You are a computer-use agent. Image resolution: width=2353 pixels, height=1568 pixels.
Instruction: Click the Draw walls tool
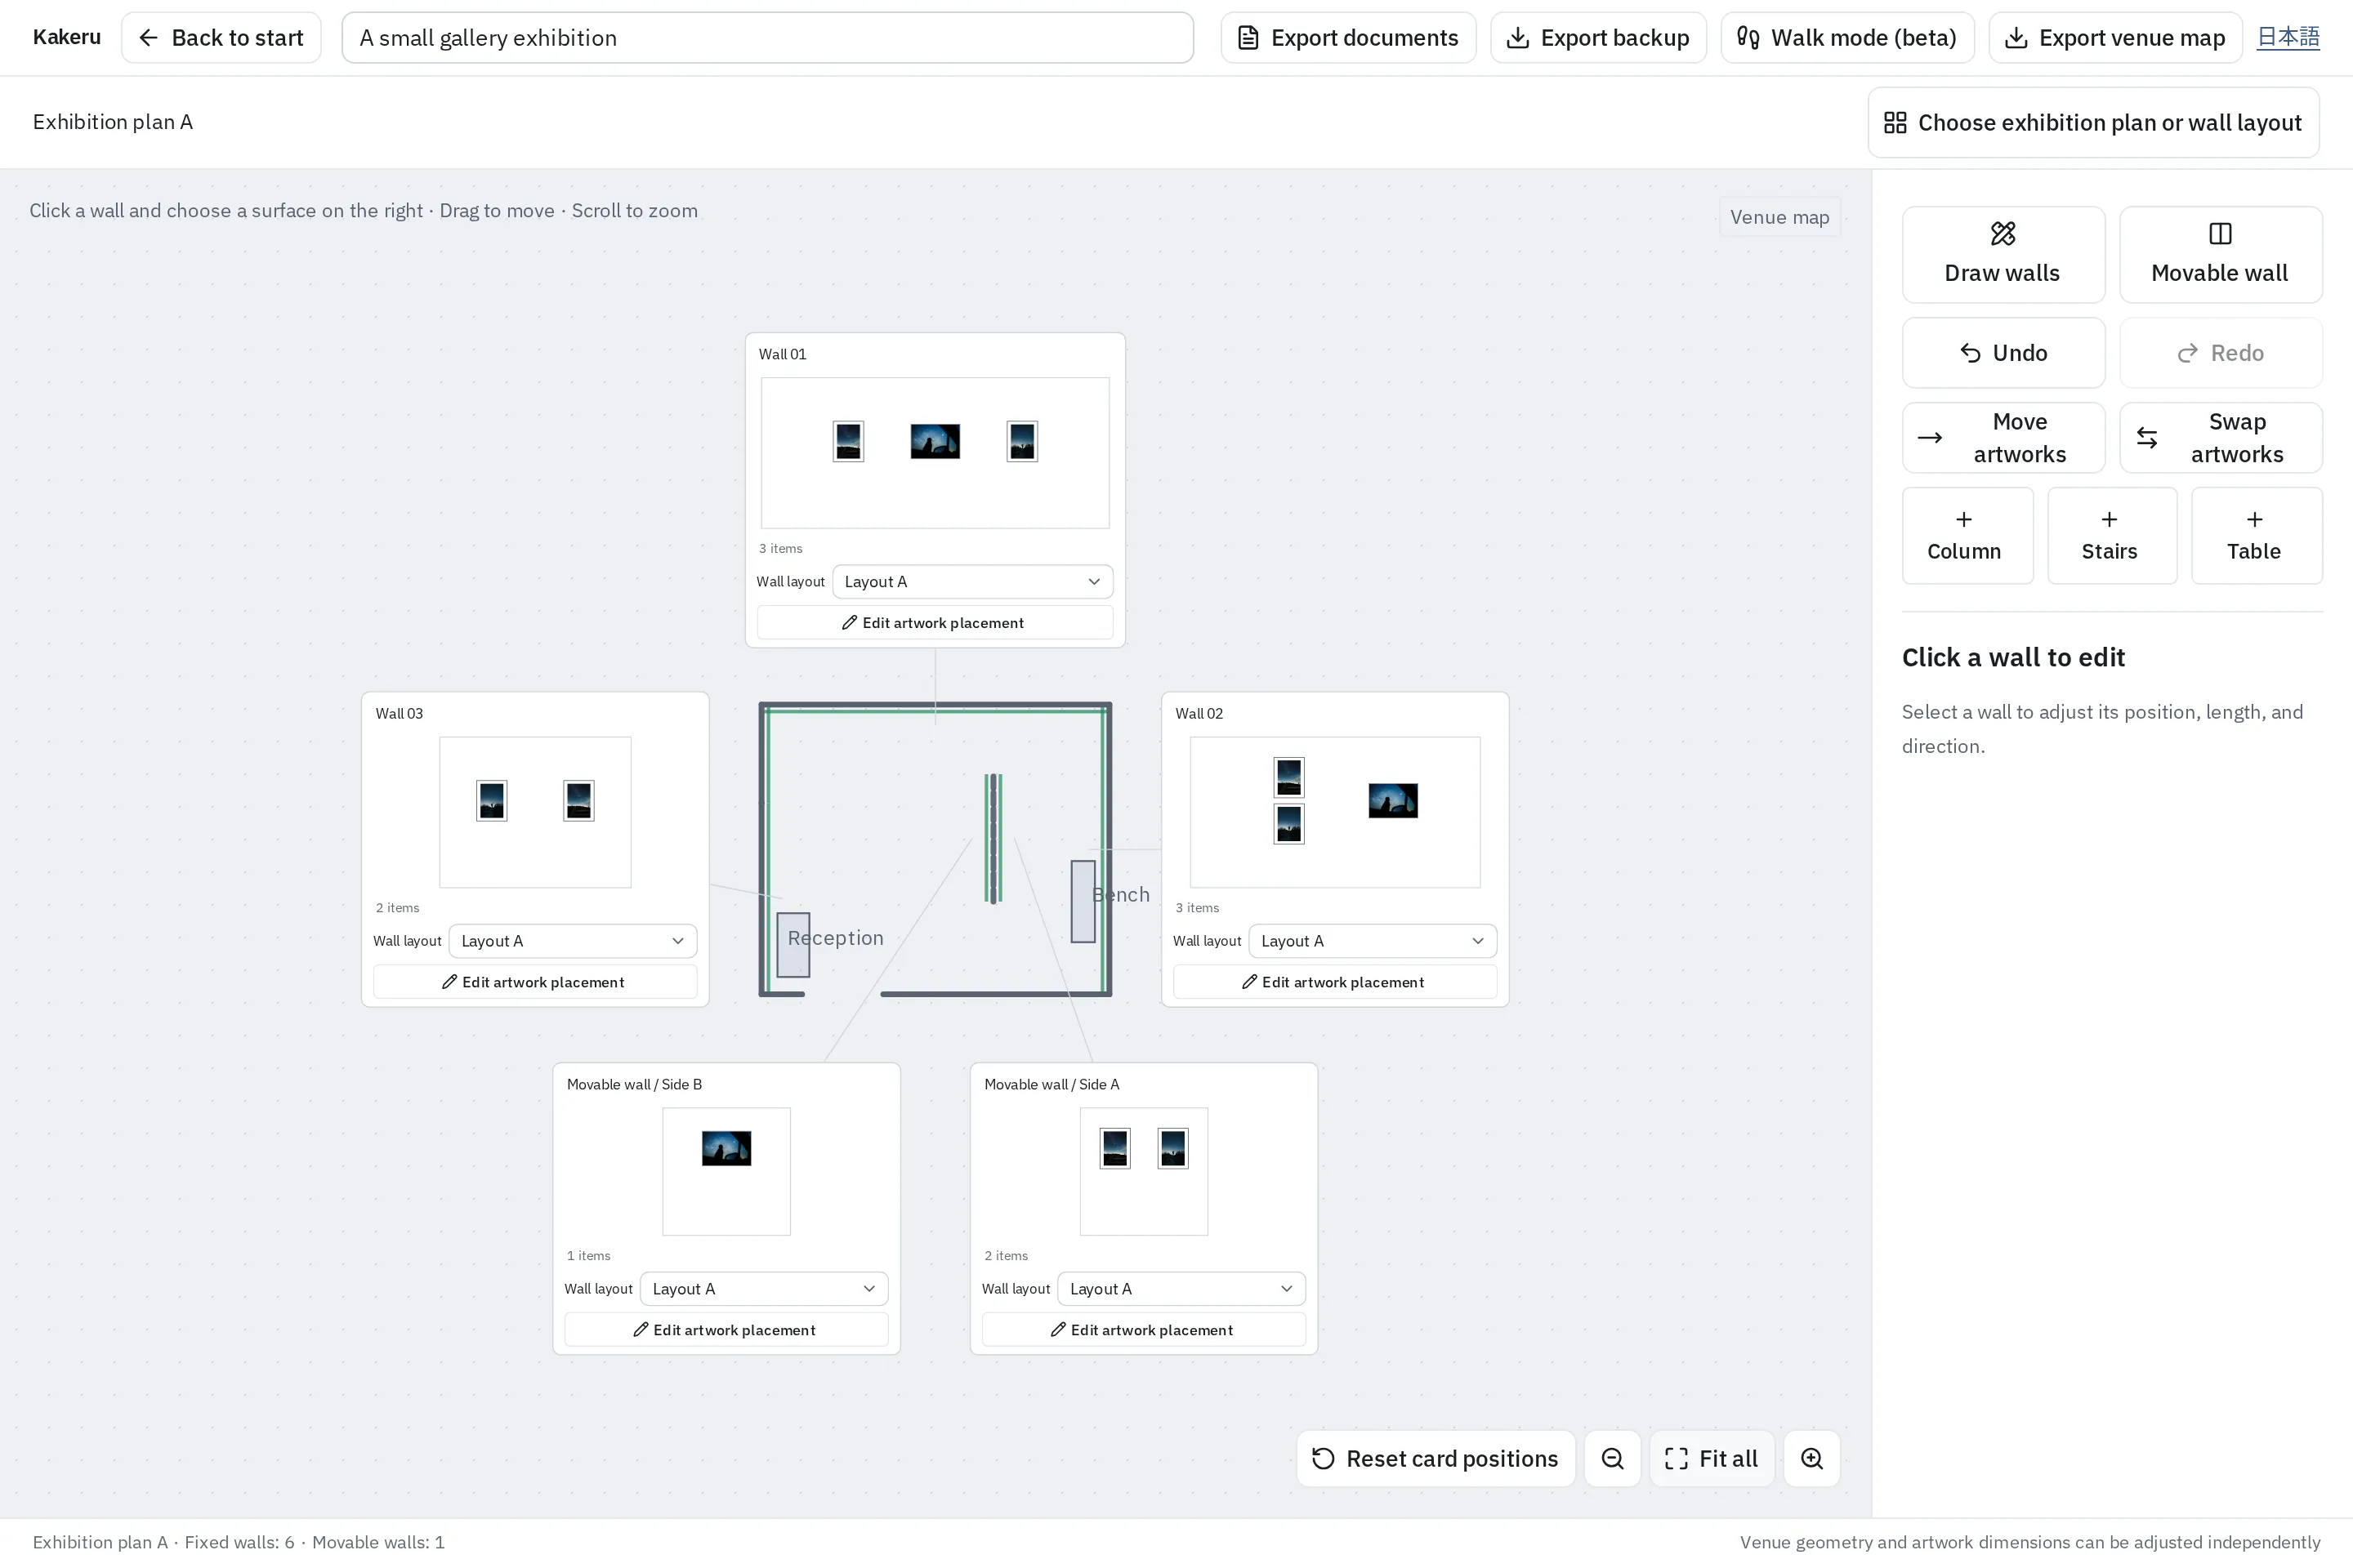2003,254
